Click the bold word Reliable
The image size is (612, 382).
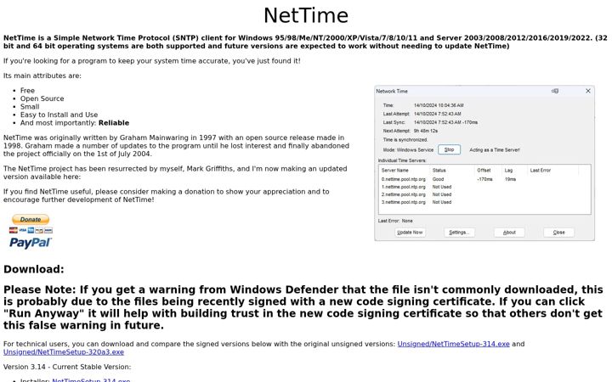pyautogui.click(x=114, y=123)
